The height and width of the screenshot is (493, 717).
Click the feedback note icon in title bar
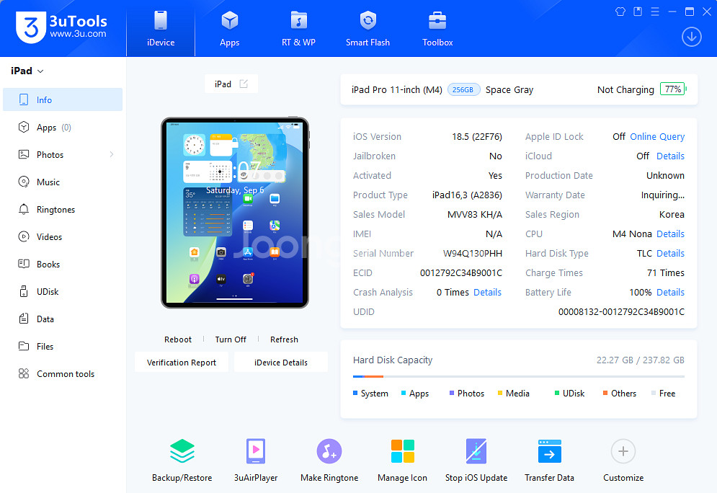click(638, 12)
